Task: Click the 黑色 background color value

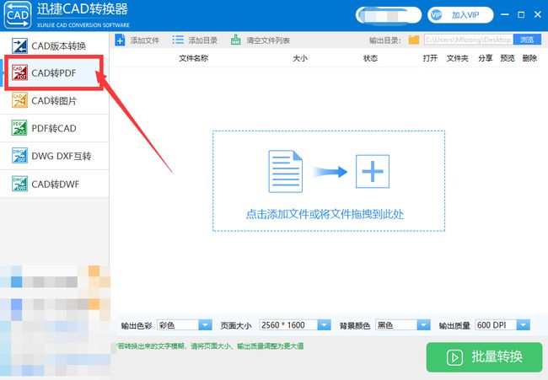Action: [x=397, y=325]
